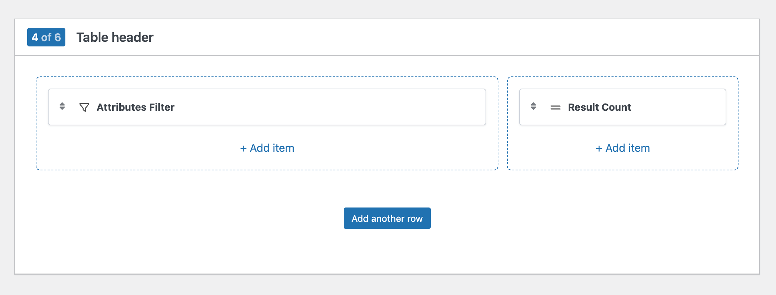Click the plus sign in right column's Add item
The image size is (776, 295).
point(599,149)
